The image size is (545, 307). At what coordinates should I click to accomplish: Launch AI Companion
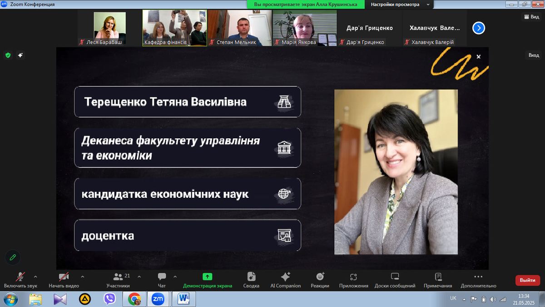tap(286, 280)
